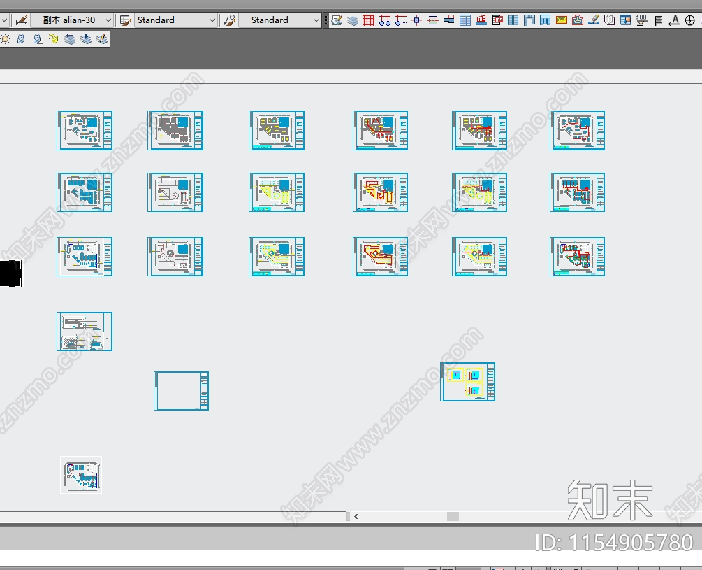The width and height of the screenshot is (702, 570).
Task: Click the red axis grid with two circles icon
Action: tap(385, 20)
